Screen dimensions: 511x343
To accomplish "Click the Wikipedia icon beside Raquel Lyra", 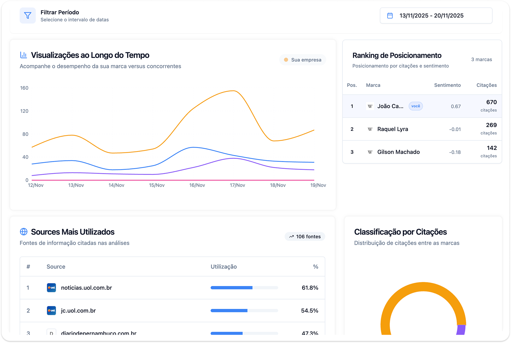I will coord(370,129).
